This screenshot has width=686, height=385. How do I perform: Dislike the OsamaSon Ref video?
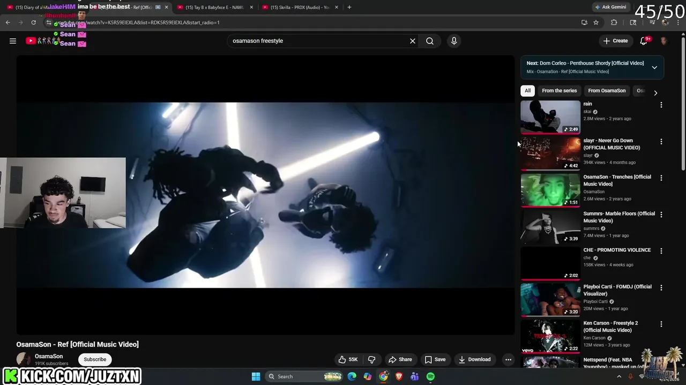(371, 359)
